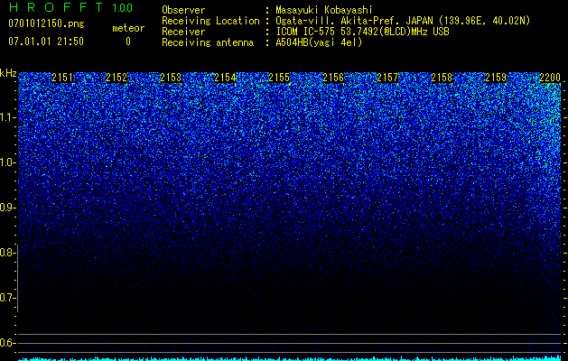The height and width of the screenshot is (361, 568).
Task: Click the 2200 time marker
Action: [550, 78]
